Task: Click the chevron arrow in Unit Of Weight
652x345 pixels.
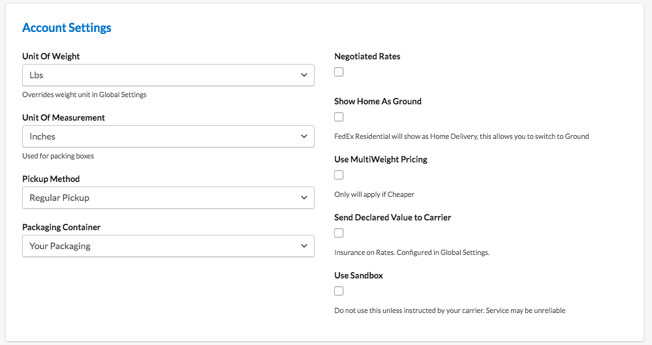Action: [304, 75]
